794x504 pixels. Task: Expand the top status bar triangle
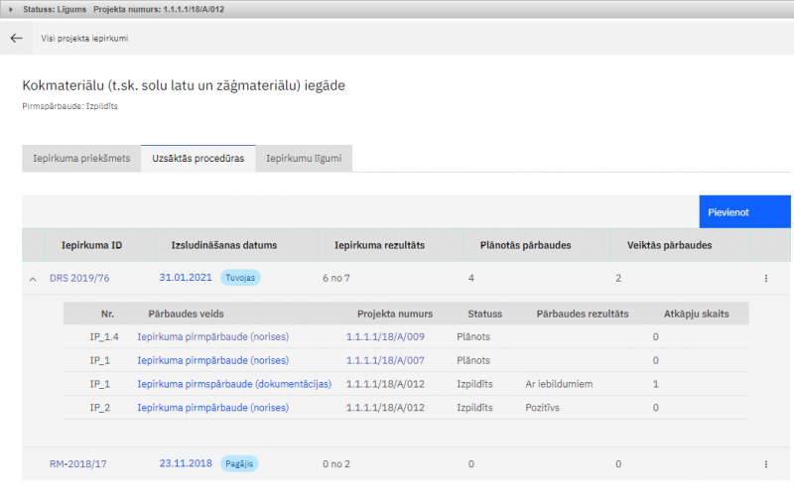click(x=11, y=9)
